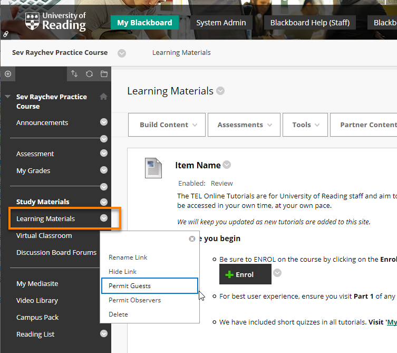Select Rename Link in the context menu
The image size is (397, 353).
click(x=128, y=257)
